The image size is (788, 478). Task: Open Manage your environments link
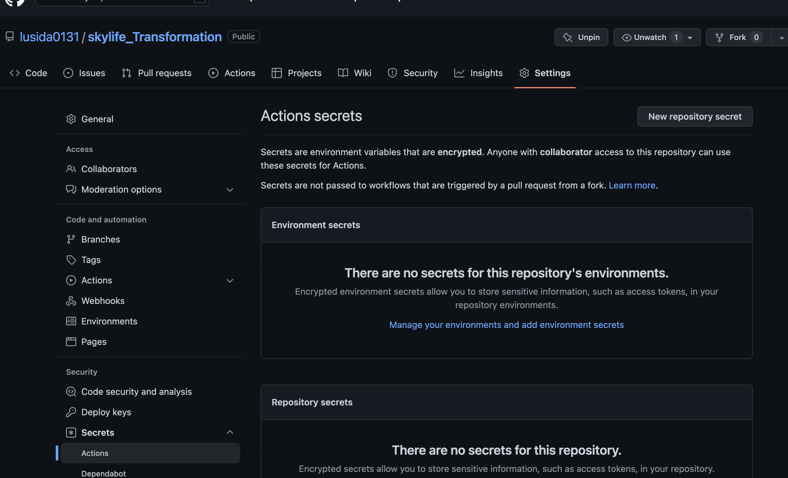506,325
